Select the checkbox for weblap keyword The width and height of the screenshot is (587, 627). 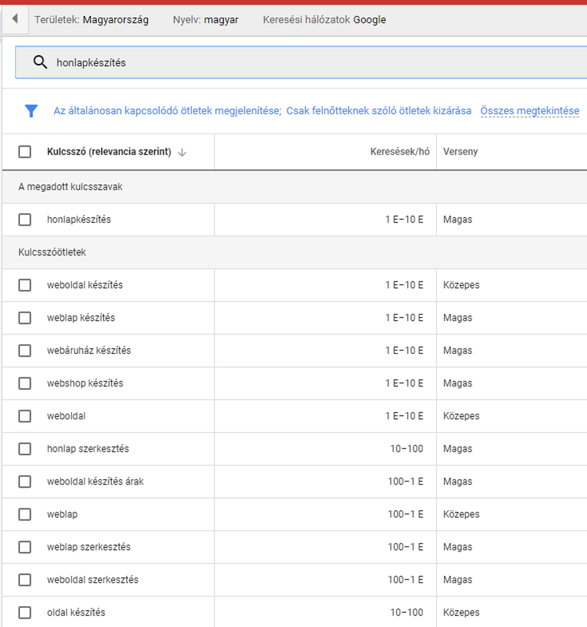click(25, 514)
